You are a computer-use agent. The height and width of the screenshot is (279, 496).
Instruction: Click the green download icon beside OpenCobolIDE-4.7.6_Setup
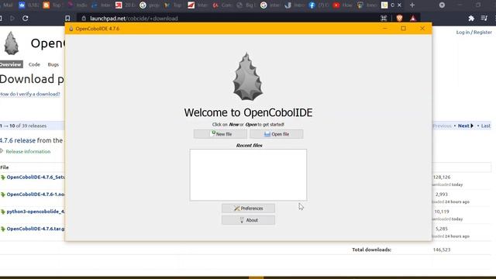click(3, 177)
